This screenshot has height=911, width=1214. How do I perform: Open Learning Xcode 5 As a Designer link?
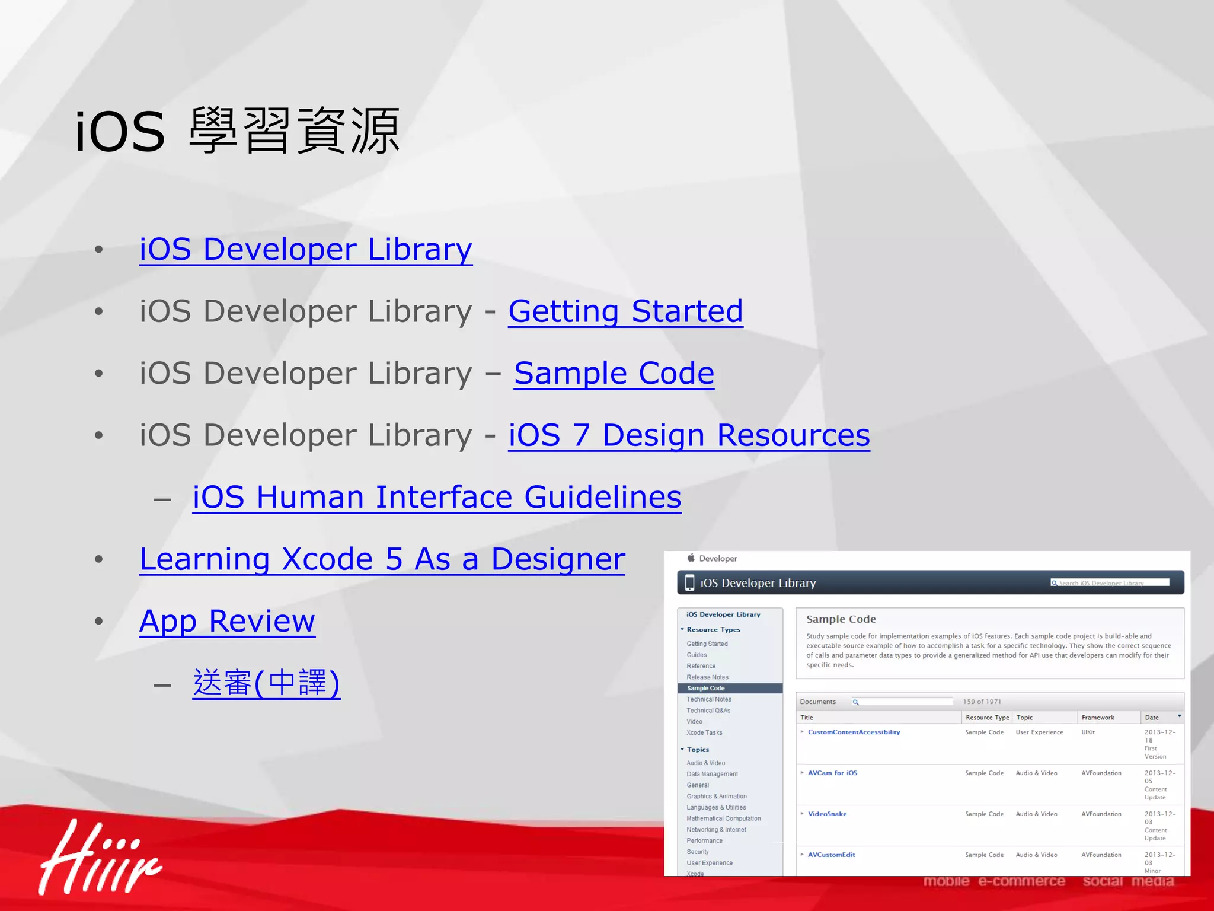tap(382, 559)
